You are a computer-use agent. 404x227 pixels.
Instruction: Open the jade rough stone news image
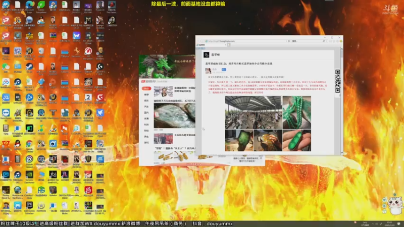coord(174,116)
